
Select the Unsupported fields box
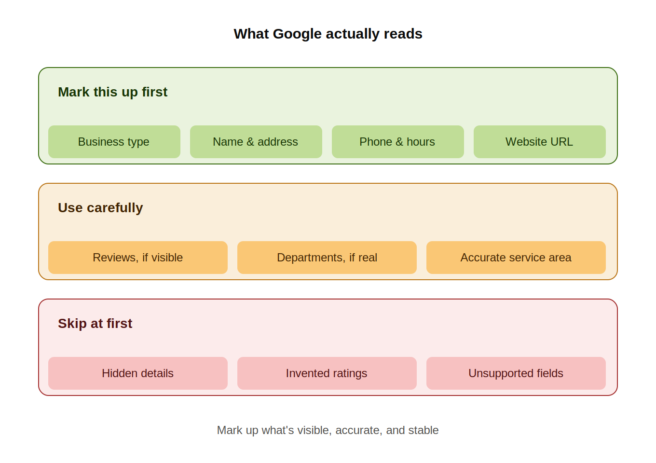[x=516, y=373]
